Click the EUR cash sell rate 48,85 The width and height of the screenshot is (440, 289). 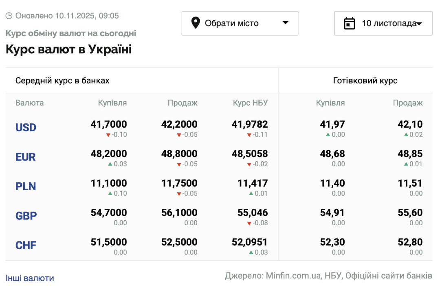pos(410,154)
